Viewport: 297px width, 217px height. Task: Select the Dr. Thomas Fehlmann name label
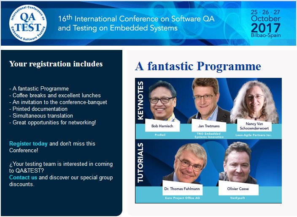[182, 189]
